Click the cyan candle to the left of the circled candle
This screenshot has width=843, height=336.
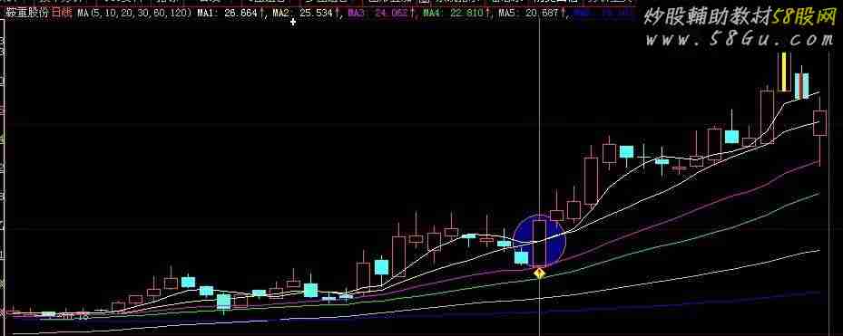[521, 257]
